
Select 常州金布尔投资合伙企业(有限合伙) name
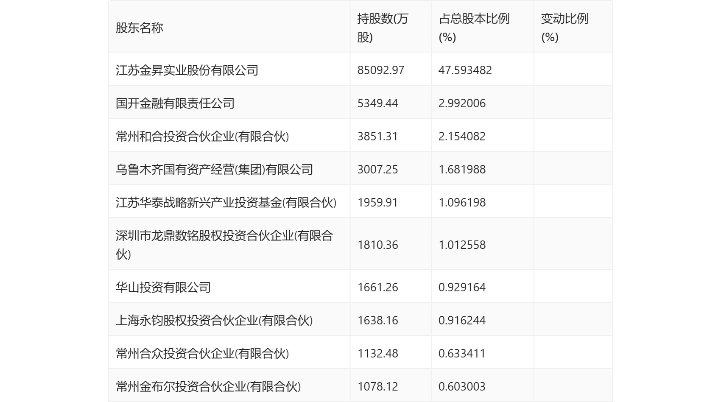point(208,386)
